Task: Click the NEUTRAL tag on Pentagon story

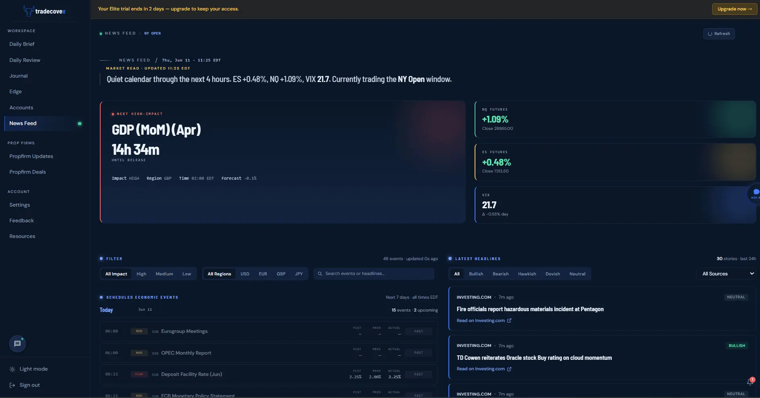Action: coord(736,297)
